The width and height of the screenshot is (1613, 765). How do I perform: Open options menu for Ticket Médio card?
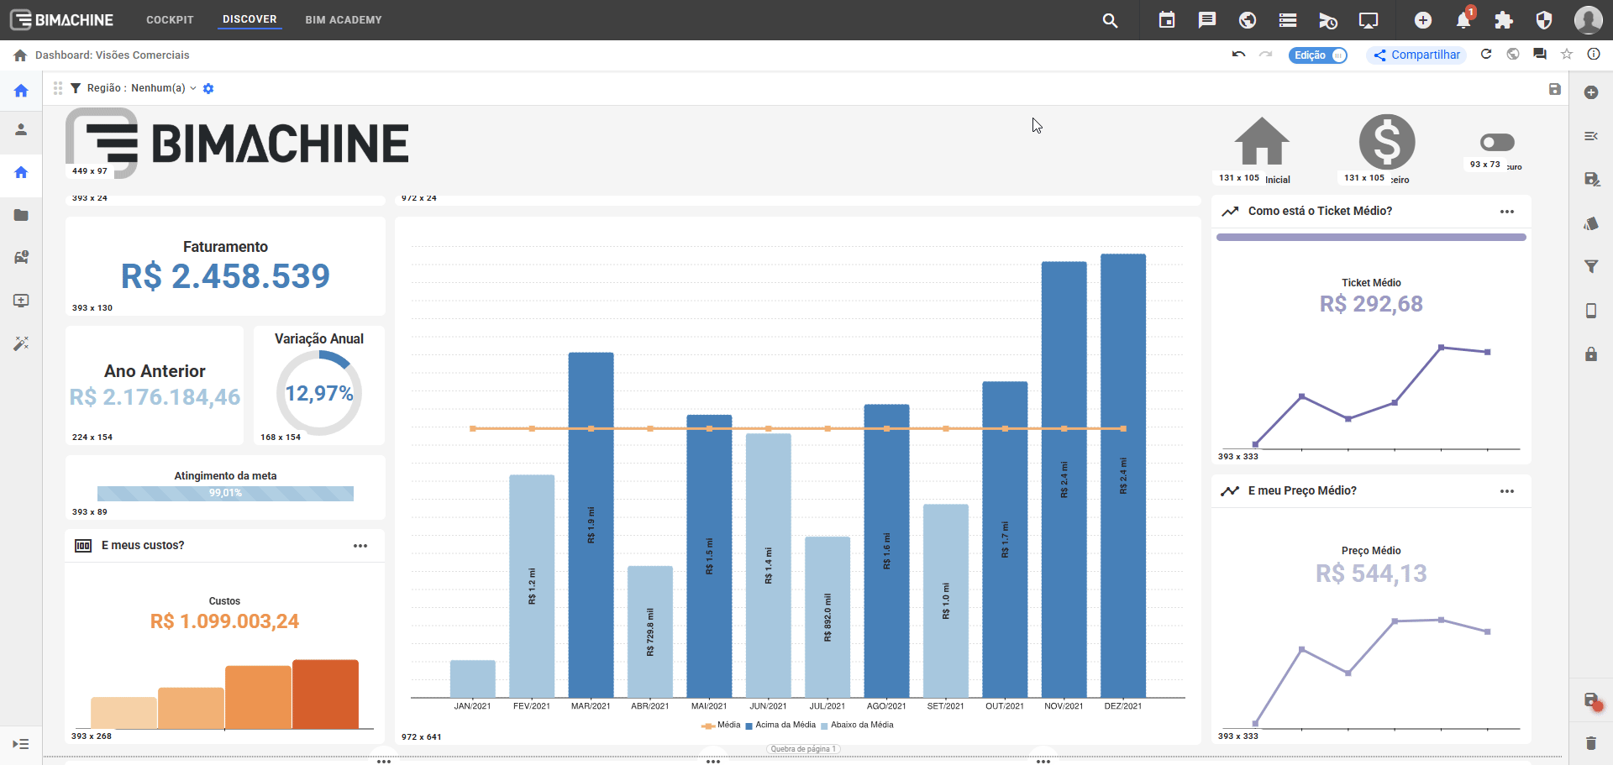1507,212
